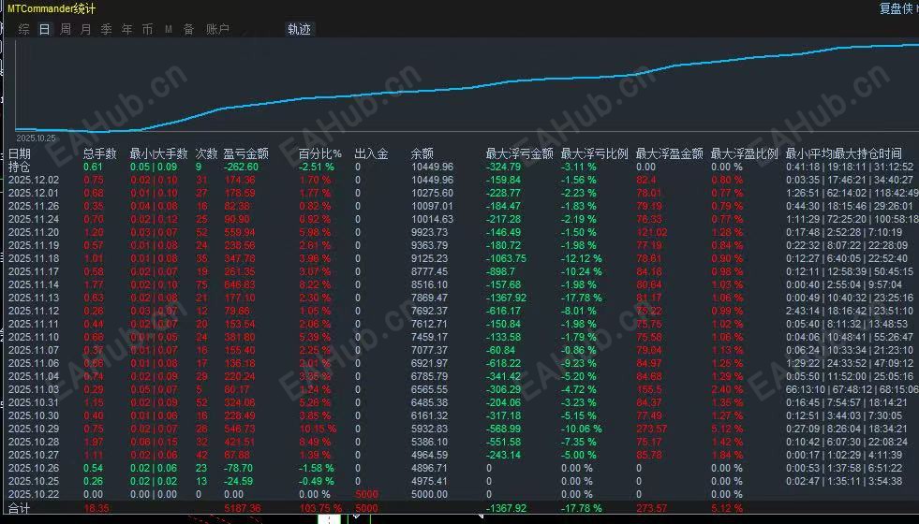Click the -17.78 % ratio in 2025.11.13 row
The image size is (919, 524).
pos(581,298)
